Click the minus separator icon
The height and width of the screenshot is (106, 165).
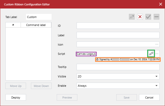pyautogui.click(x=156, y=17)
